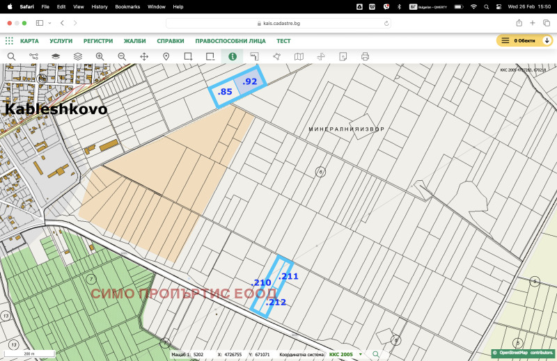This screenshot has height=361, width=557.
Task: Click the search magnifier tool in map toolbar
Action: point(11,56)
